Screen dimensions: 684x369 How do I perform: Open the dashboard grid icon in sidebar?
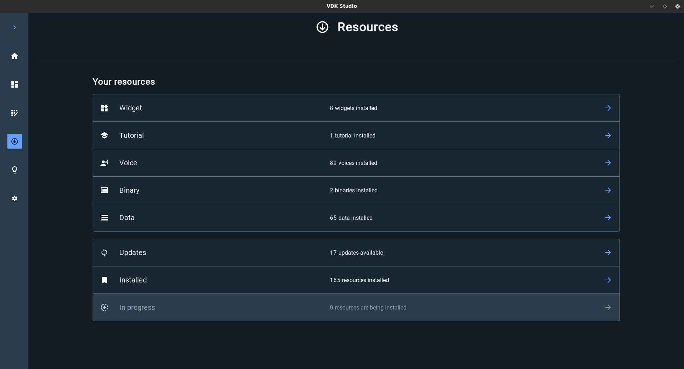click(x=15, y=84)
